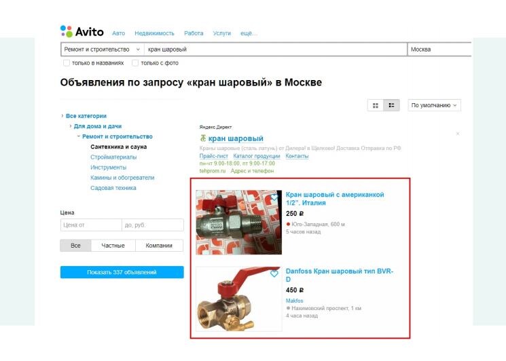This screenshot has height=361, width=506.
Task: Open Danfoss ball valve photo thumbnail
Action: pos(239,299)
